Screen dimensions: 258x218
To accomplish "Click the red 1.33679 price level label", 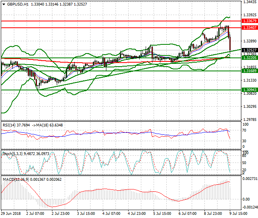I will point(250,21).
